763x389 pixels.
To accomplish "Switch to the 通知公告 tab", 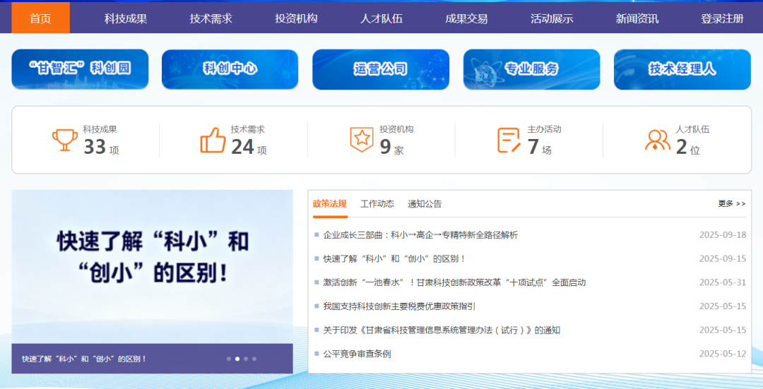I will coord(425,204).
